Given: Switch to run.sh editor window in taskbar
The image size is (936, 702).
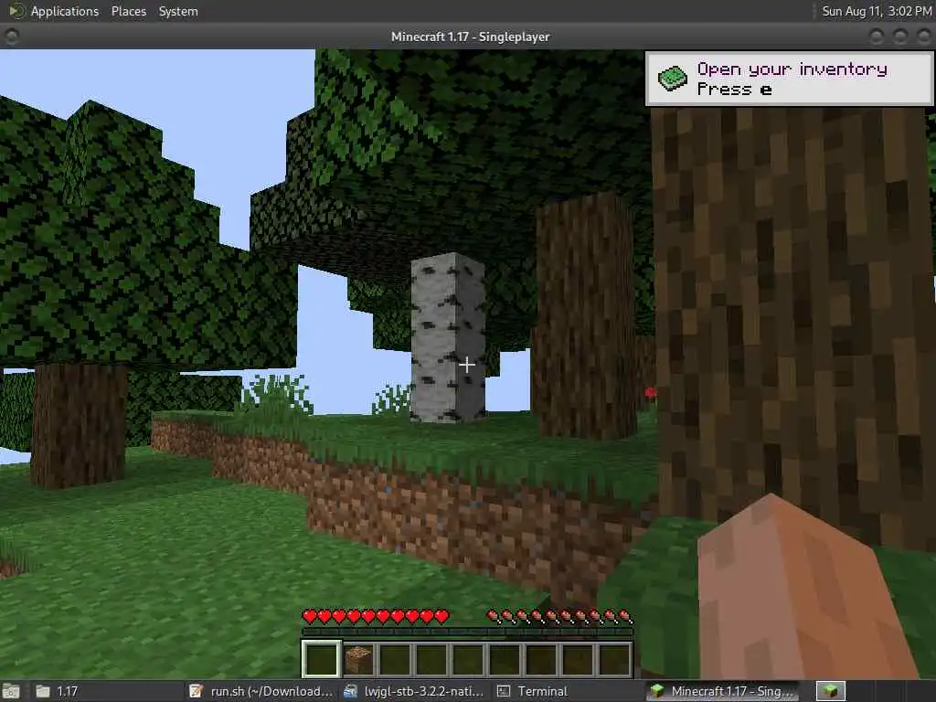Looking at the screenshot, I should pyautogui.click(x=261, y=691).
